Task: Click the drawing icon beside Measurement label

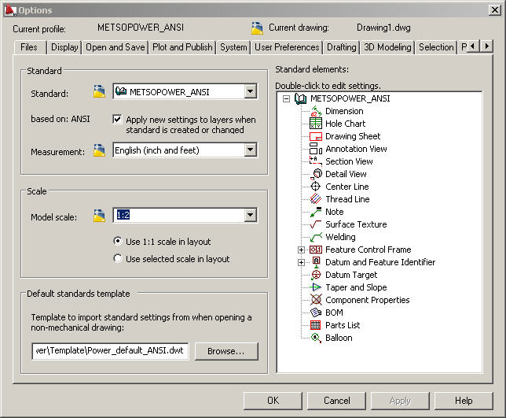Action: pos(99,150)
